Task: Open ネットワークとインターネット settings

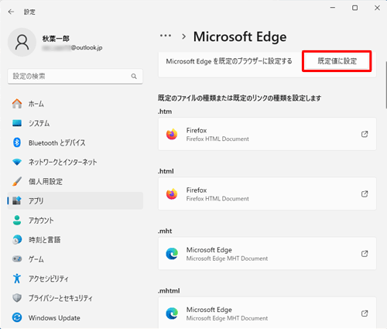Action: coord(75,162)
